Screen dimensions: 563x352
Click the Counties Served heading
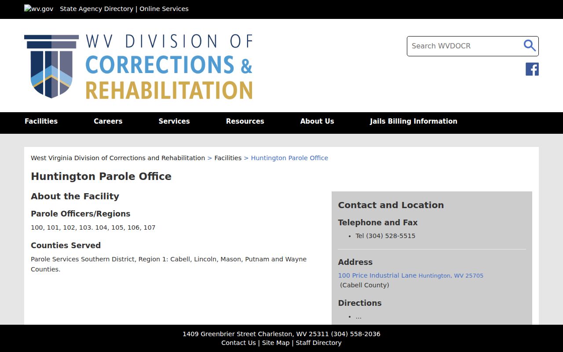[66, 246]
